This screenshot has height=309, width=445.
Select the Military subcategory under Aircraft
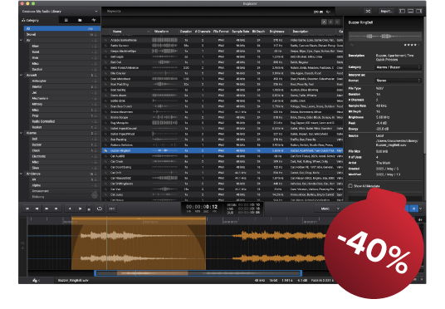click(x=65, y=104)
